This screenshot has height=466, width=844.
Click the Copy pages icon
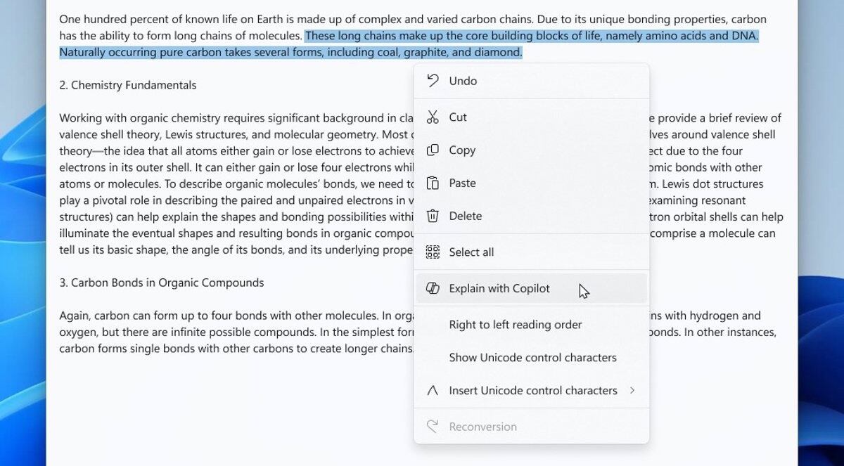(x=433, y=150)
